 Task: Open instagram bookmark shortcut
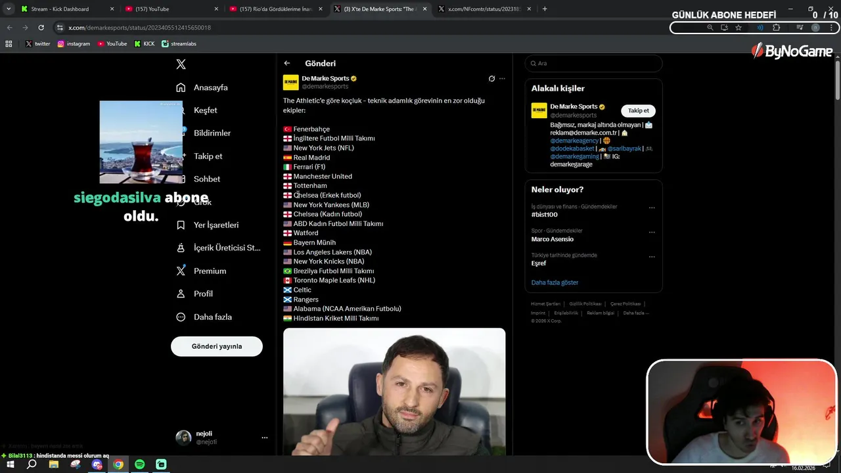[x=74, y=43]
